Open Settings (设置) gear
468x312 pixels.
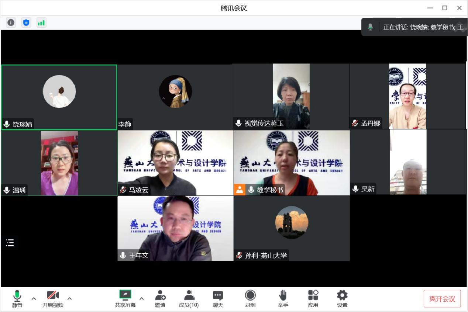342,298
